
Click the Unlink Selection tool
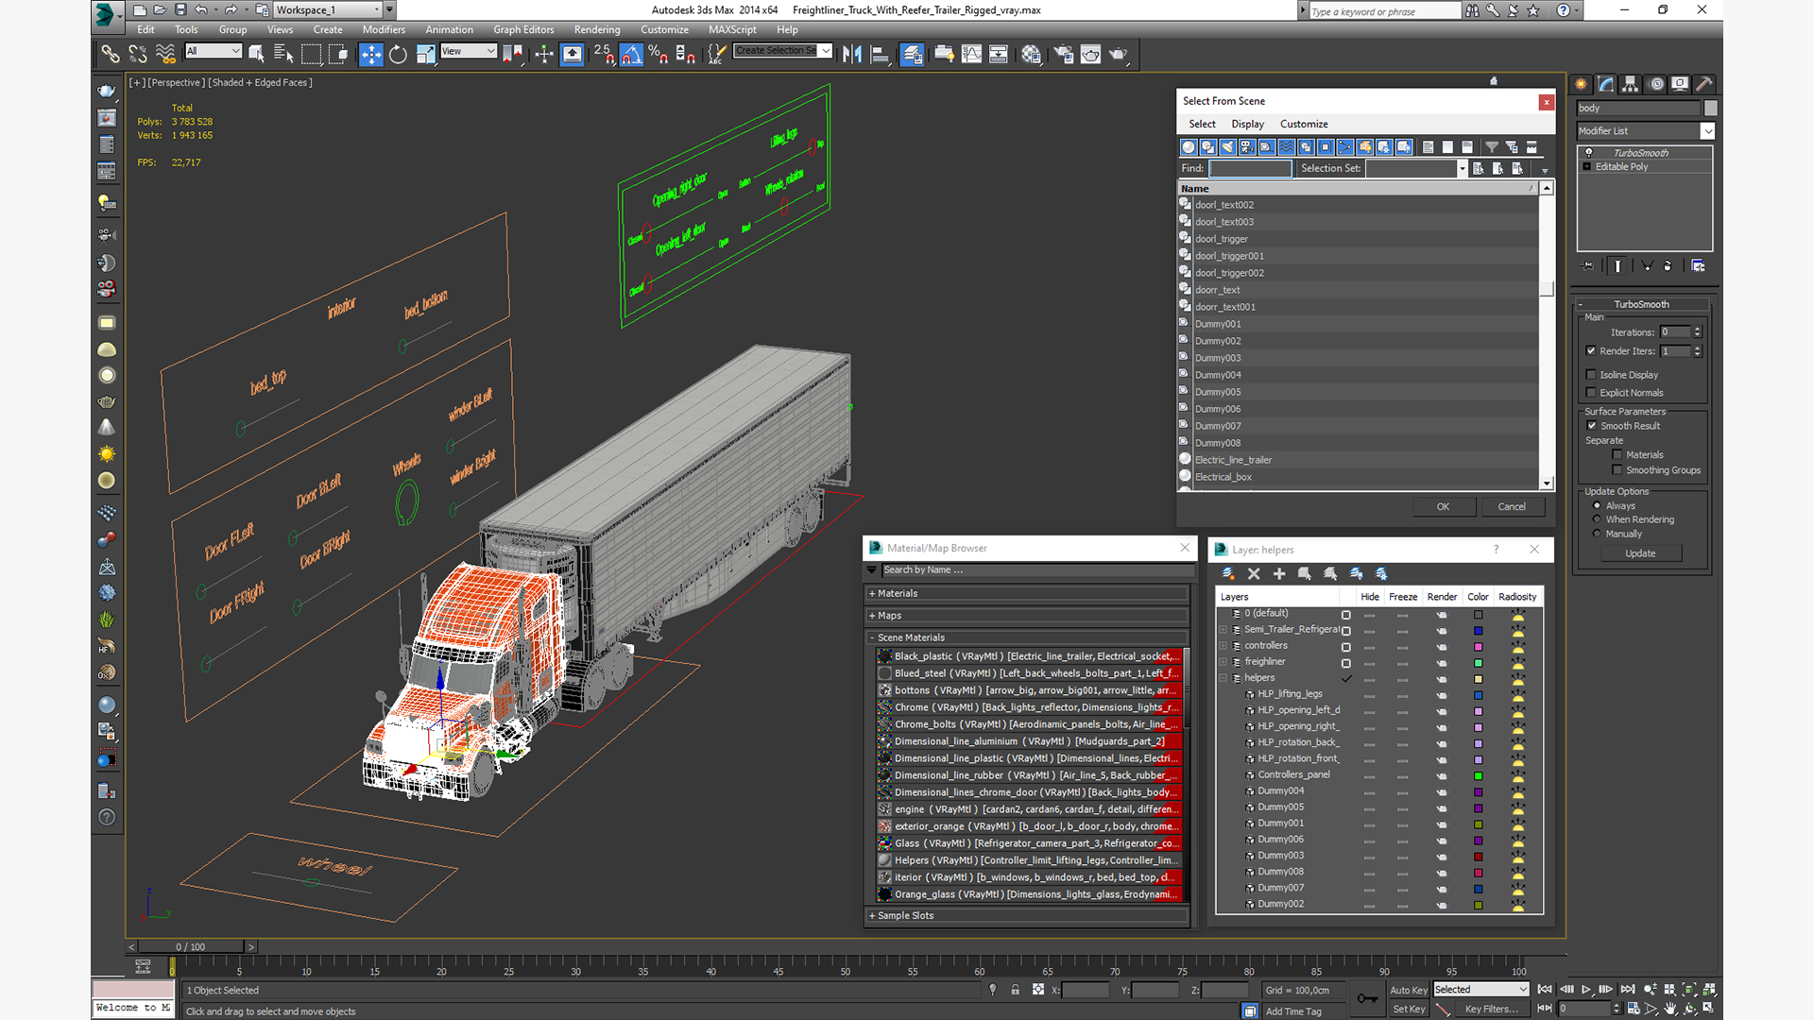tap(138, 54)
